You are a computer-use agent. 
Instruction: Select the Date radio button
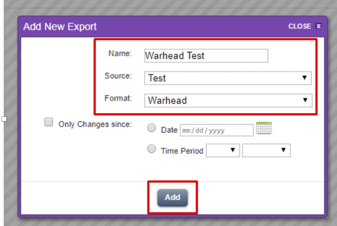coord(152,129)
